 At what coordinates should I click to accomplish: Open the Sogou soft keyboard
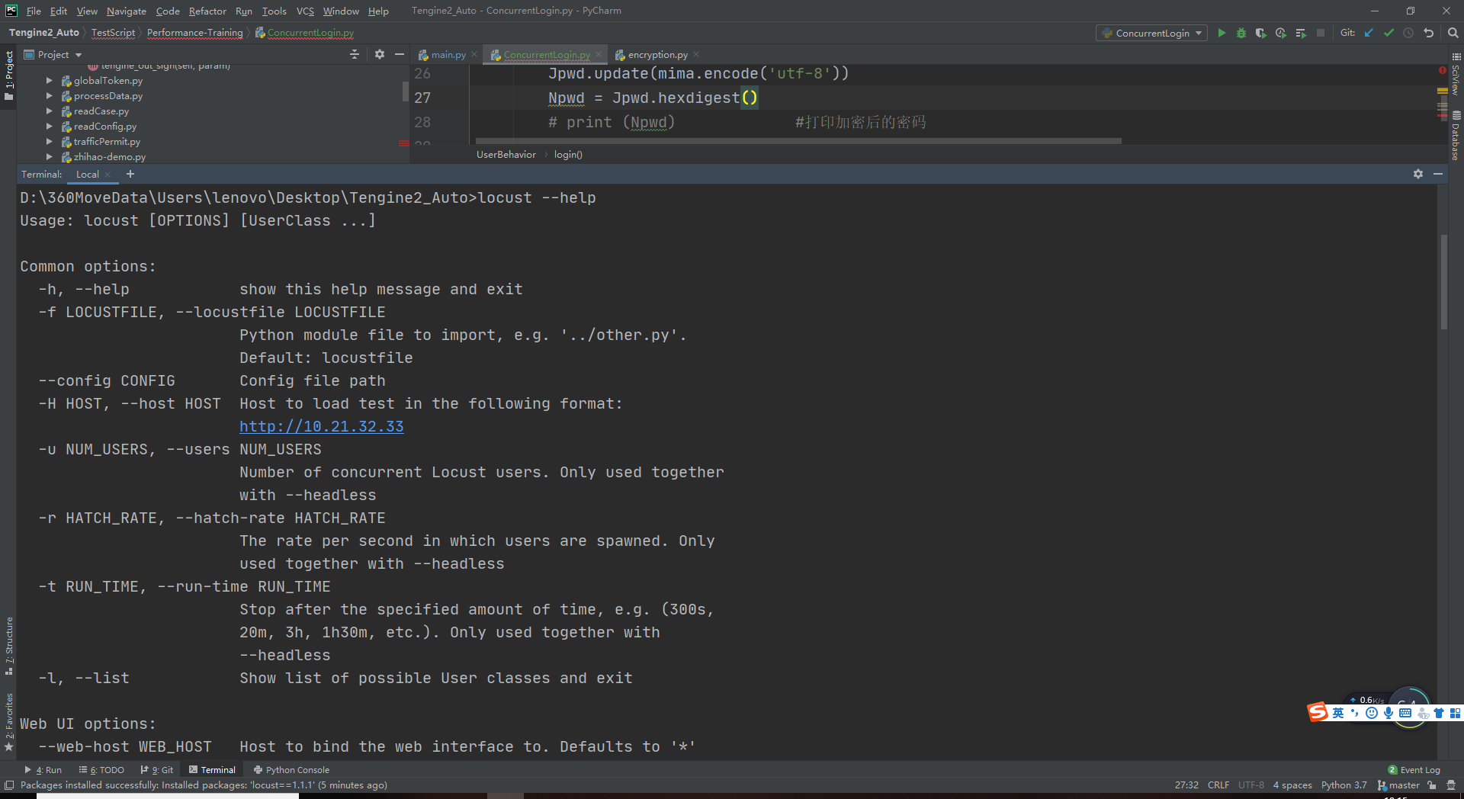[x=1405, y=713]
